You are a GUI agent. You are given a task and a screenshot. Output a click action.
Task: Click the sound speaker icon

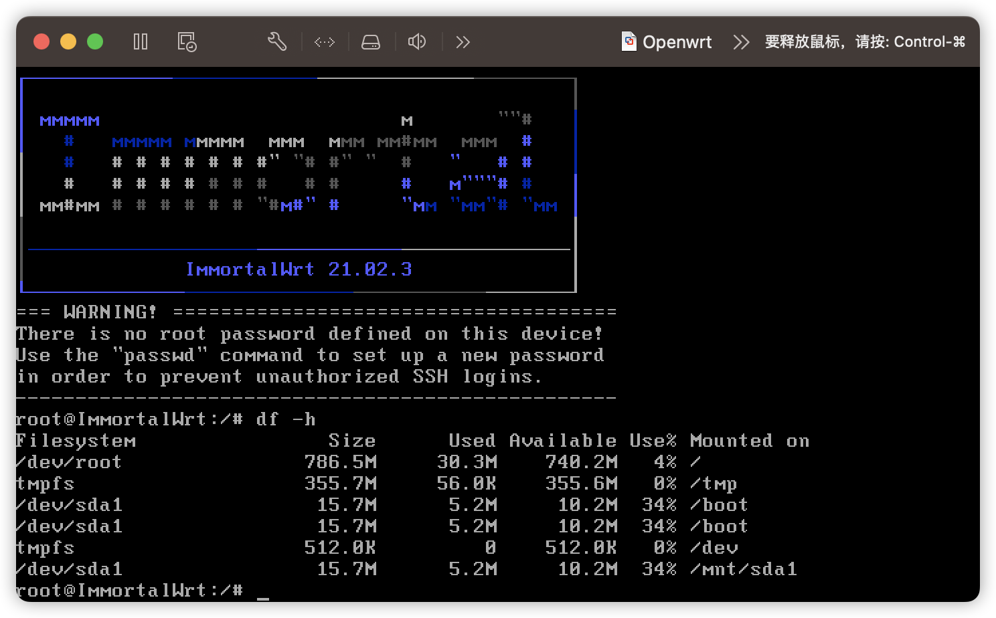click(x=417, y=42)
